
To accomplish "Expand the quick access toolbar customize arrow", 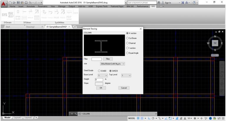I will [x=41, y=2].
